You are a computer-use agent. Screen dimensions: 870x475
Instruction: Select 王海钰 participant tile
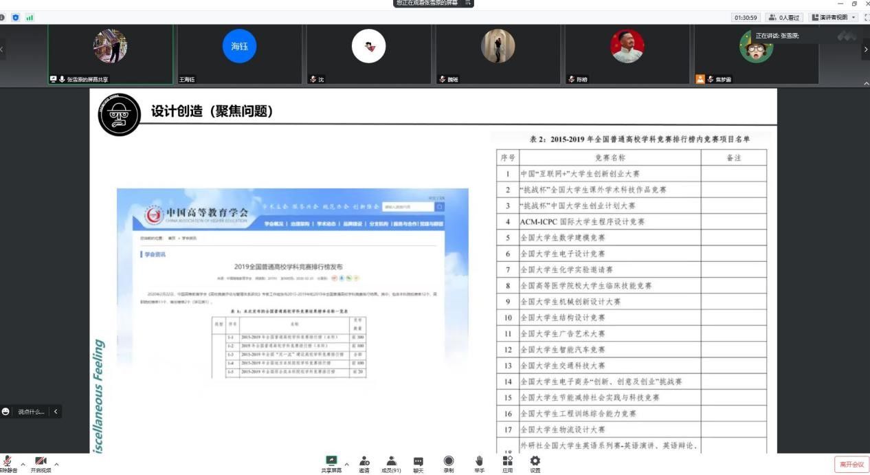239,54
